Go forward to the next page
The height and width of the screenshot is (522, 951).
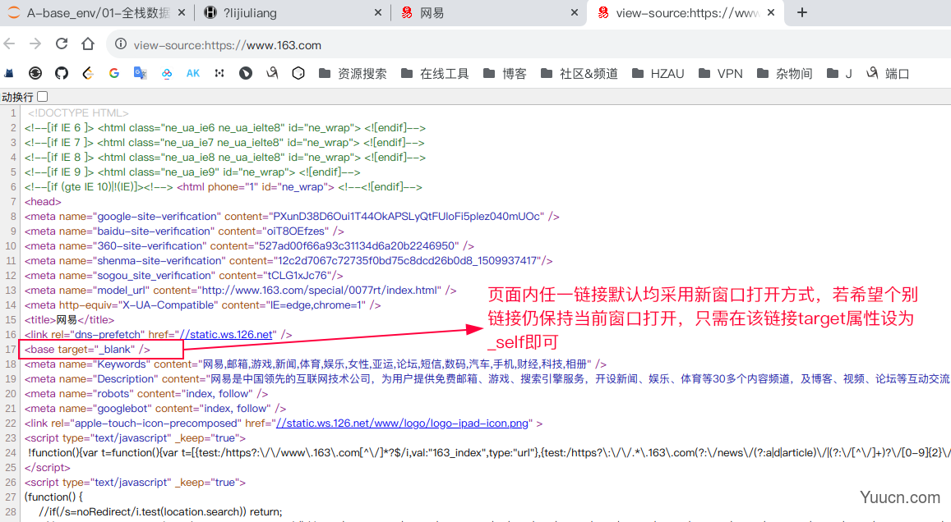coord(35,44)
